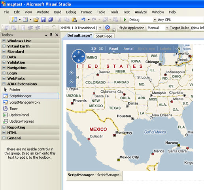Click the Paste clipboard icon
The height and width of the screenshot is (190, 204).
74,20
